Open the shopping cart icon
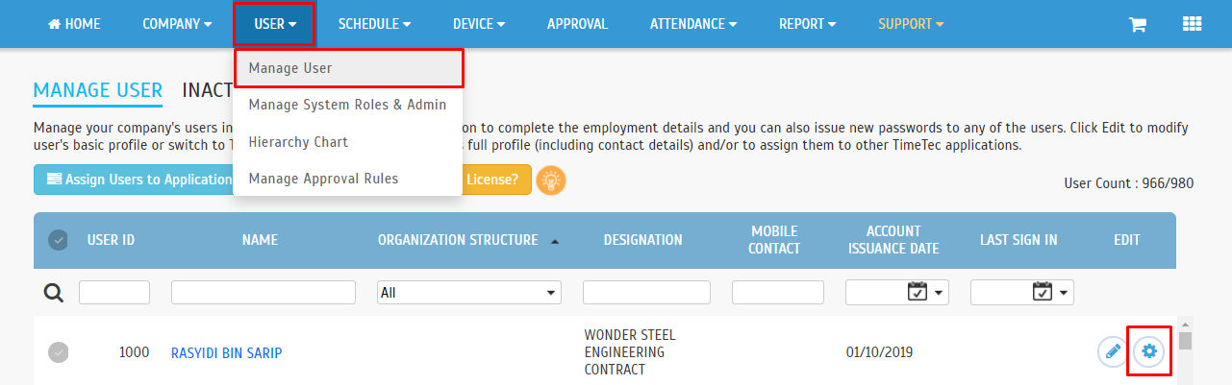The height and width of the screenshot is (385, 1232). coord(1138,25)
